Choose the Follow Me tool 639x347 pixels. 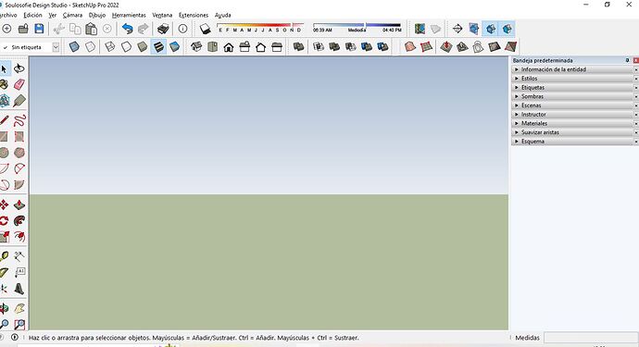coord(19,221)
